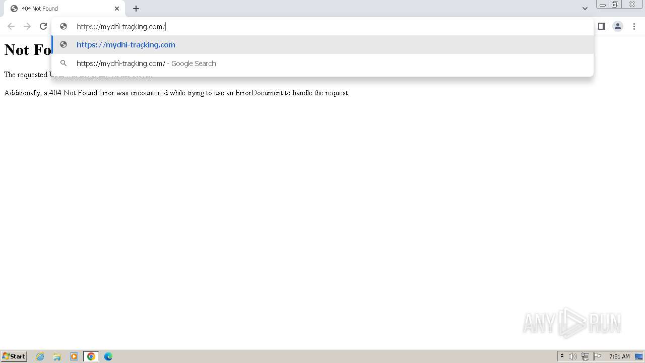645x363 pixels.
Task: Switch to Chrome in the taskbar
Action: click(x=91, y=356)
